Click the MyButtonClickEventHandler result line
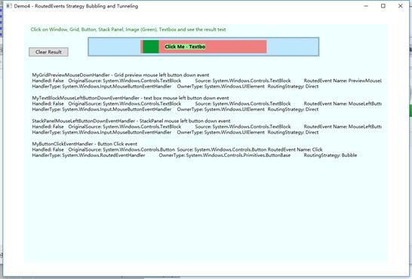 [85, 144]
